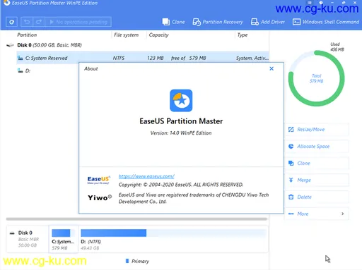Click the Primary legend color box
Screen dimensions: 362x270
pos(127,261)
